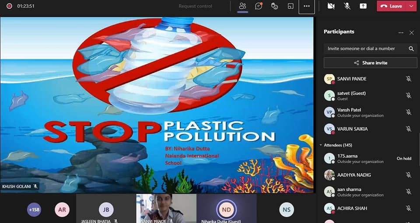Select Vansh Patel in the participants list
The height and width of the screenshot is (223, 420).
[x=370, y=112]
